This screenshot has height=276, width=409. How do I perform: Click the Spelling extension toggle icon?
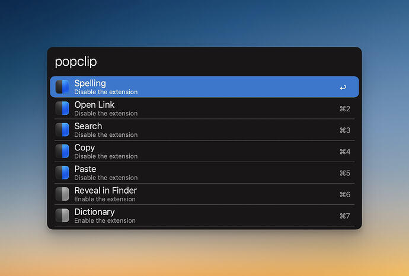coord(62,87)
